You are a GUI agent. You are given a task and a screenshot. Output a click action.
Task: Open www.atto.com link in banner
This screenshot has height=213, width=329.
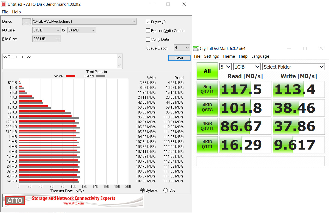73,203
